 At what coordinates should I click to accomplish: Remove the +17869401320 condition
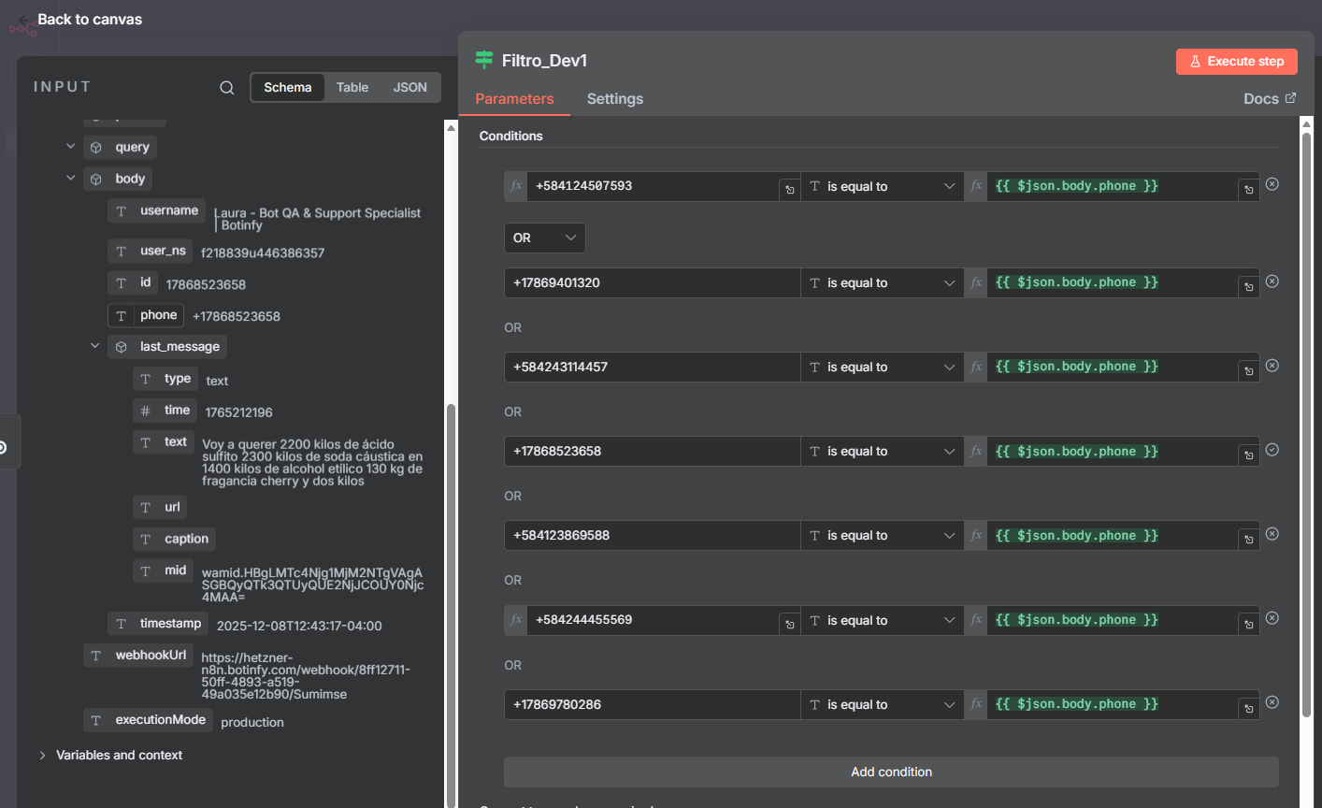click(x=1272, y=281)
